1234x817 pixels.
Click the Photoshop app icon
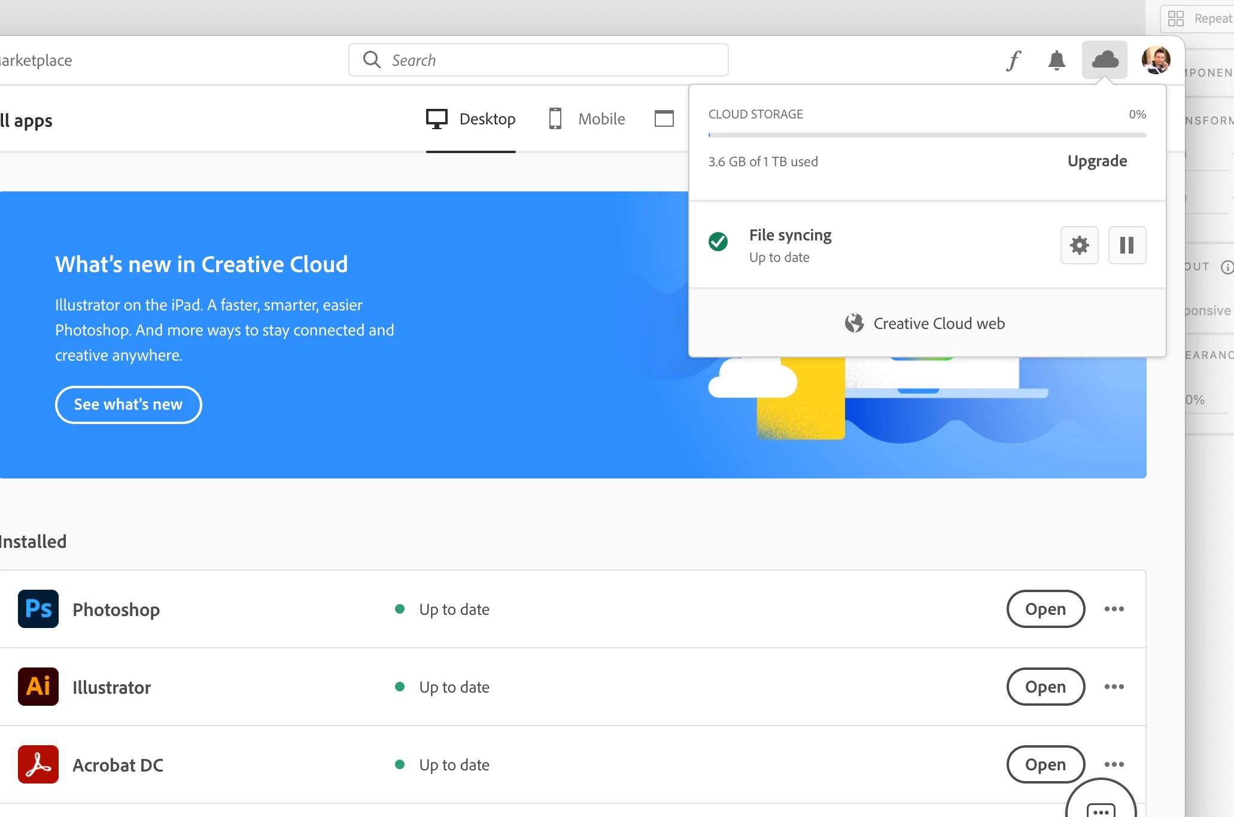pos(38,609)
